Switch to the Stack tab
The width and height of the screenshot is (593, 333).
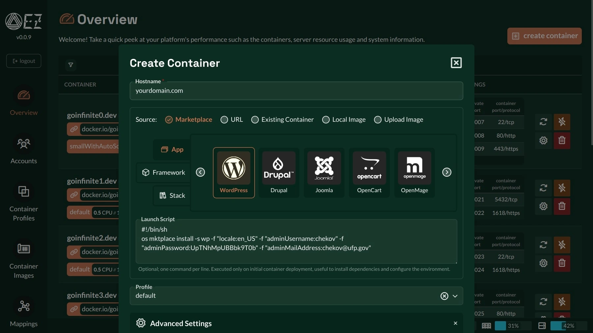pyautogui.click(x=172, y=195)
